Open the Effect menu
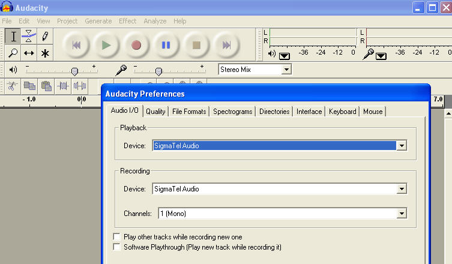452x264 pixels. [x=127, y=21]
